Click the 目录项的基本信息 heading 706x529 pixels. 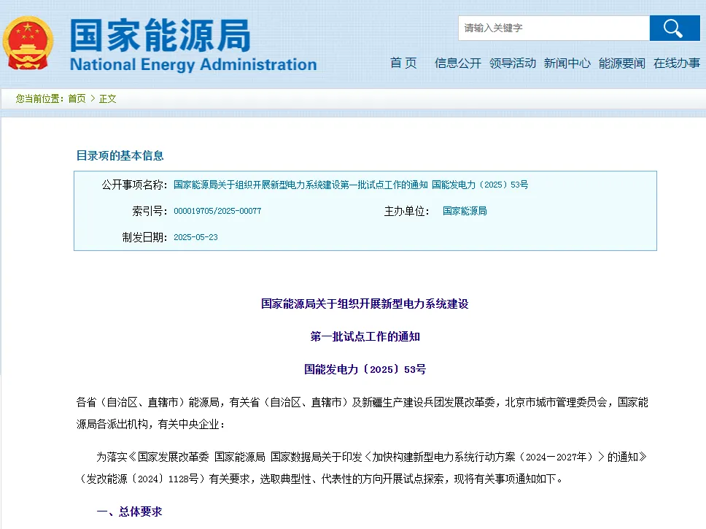point(120,155)
